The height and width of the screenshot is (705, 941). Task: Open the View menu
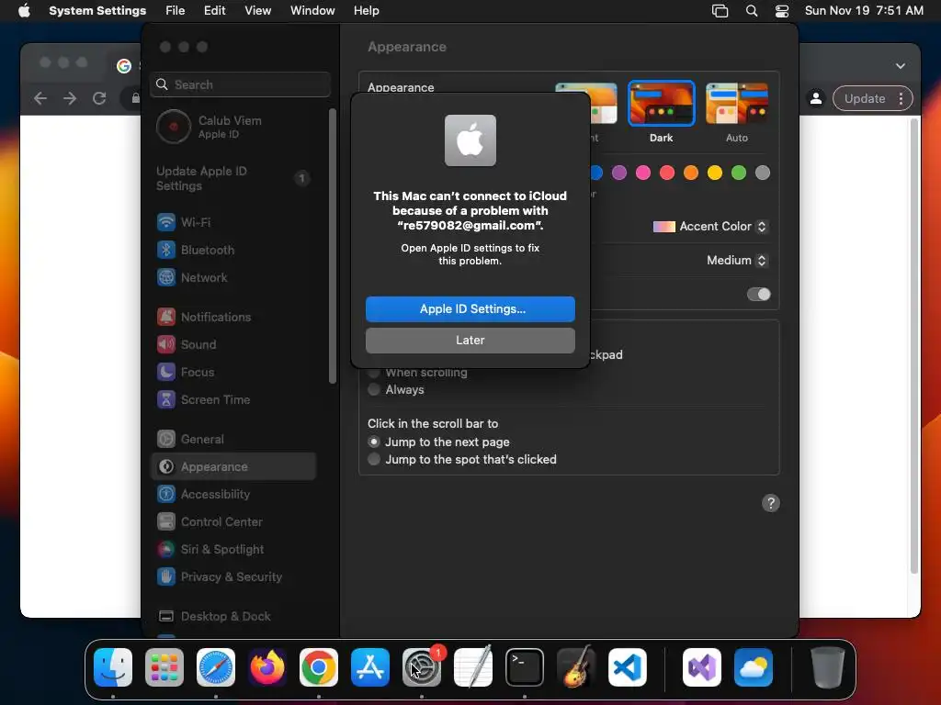click(x=257, y=10)
